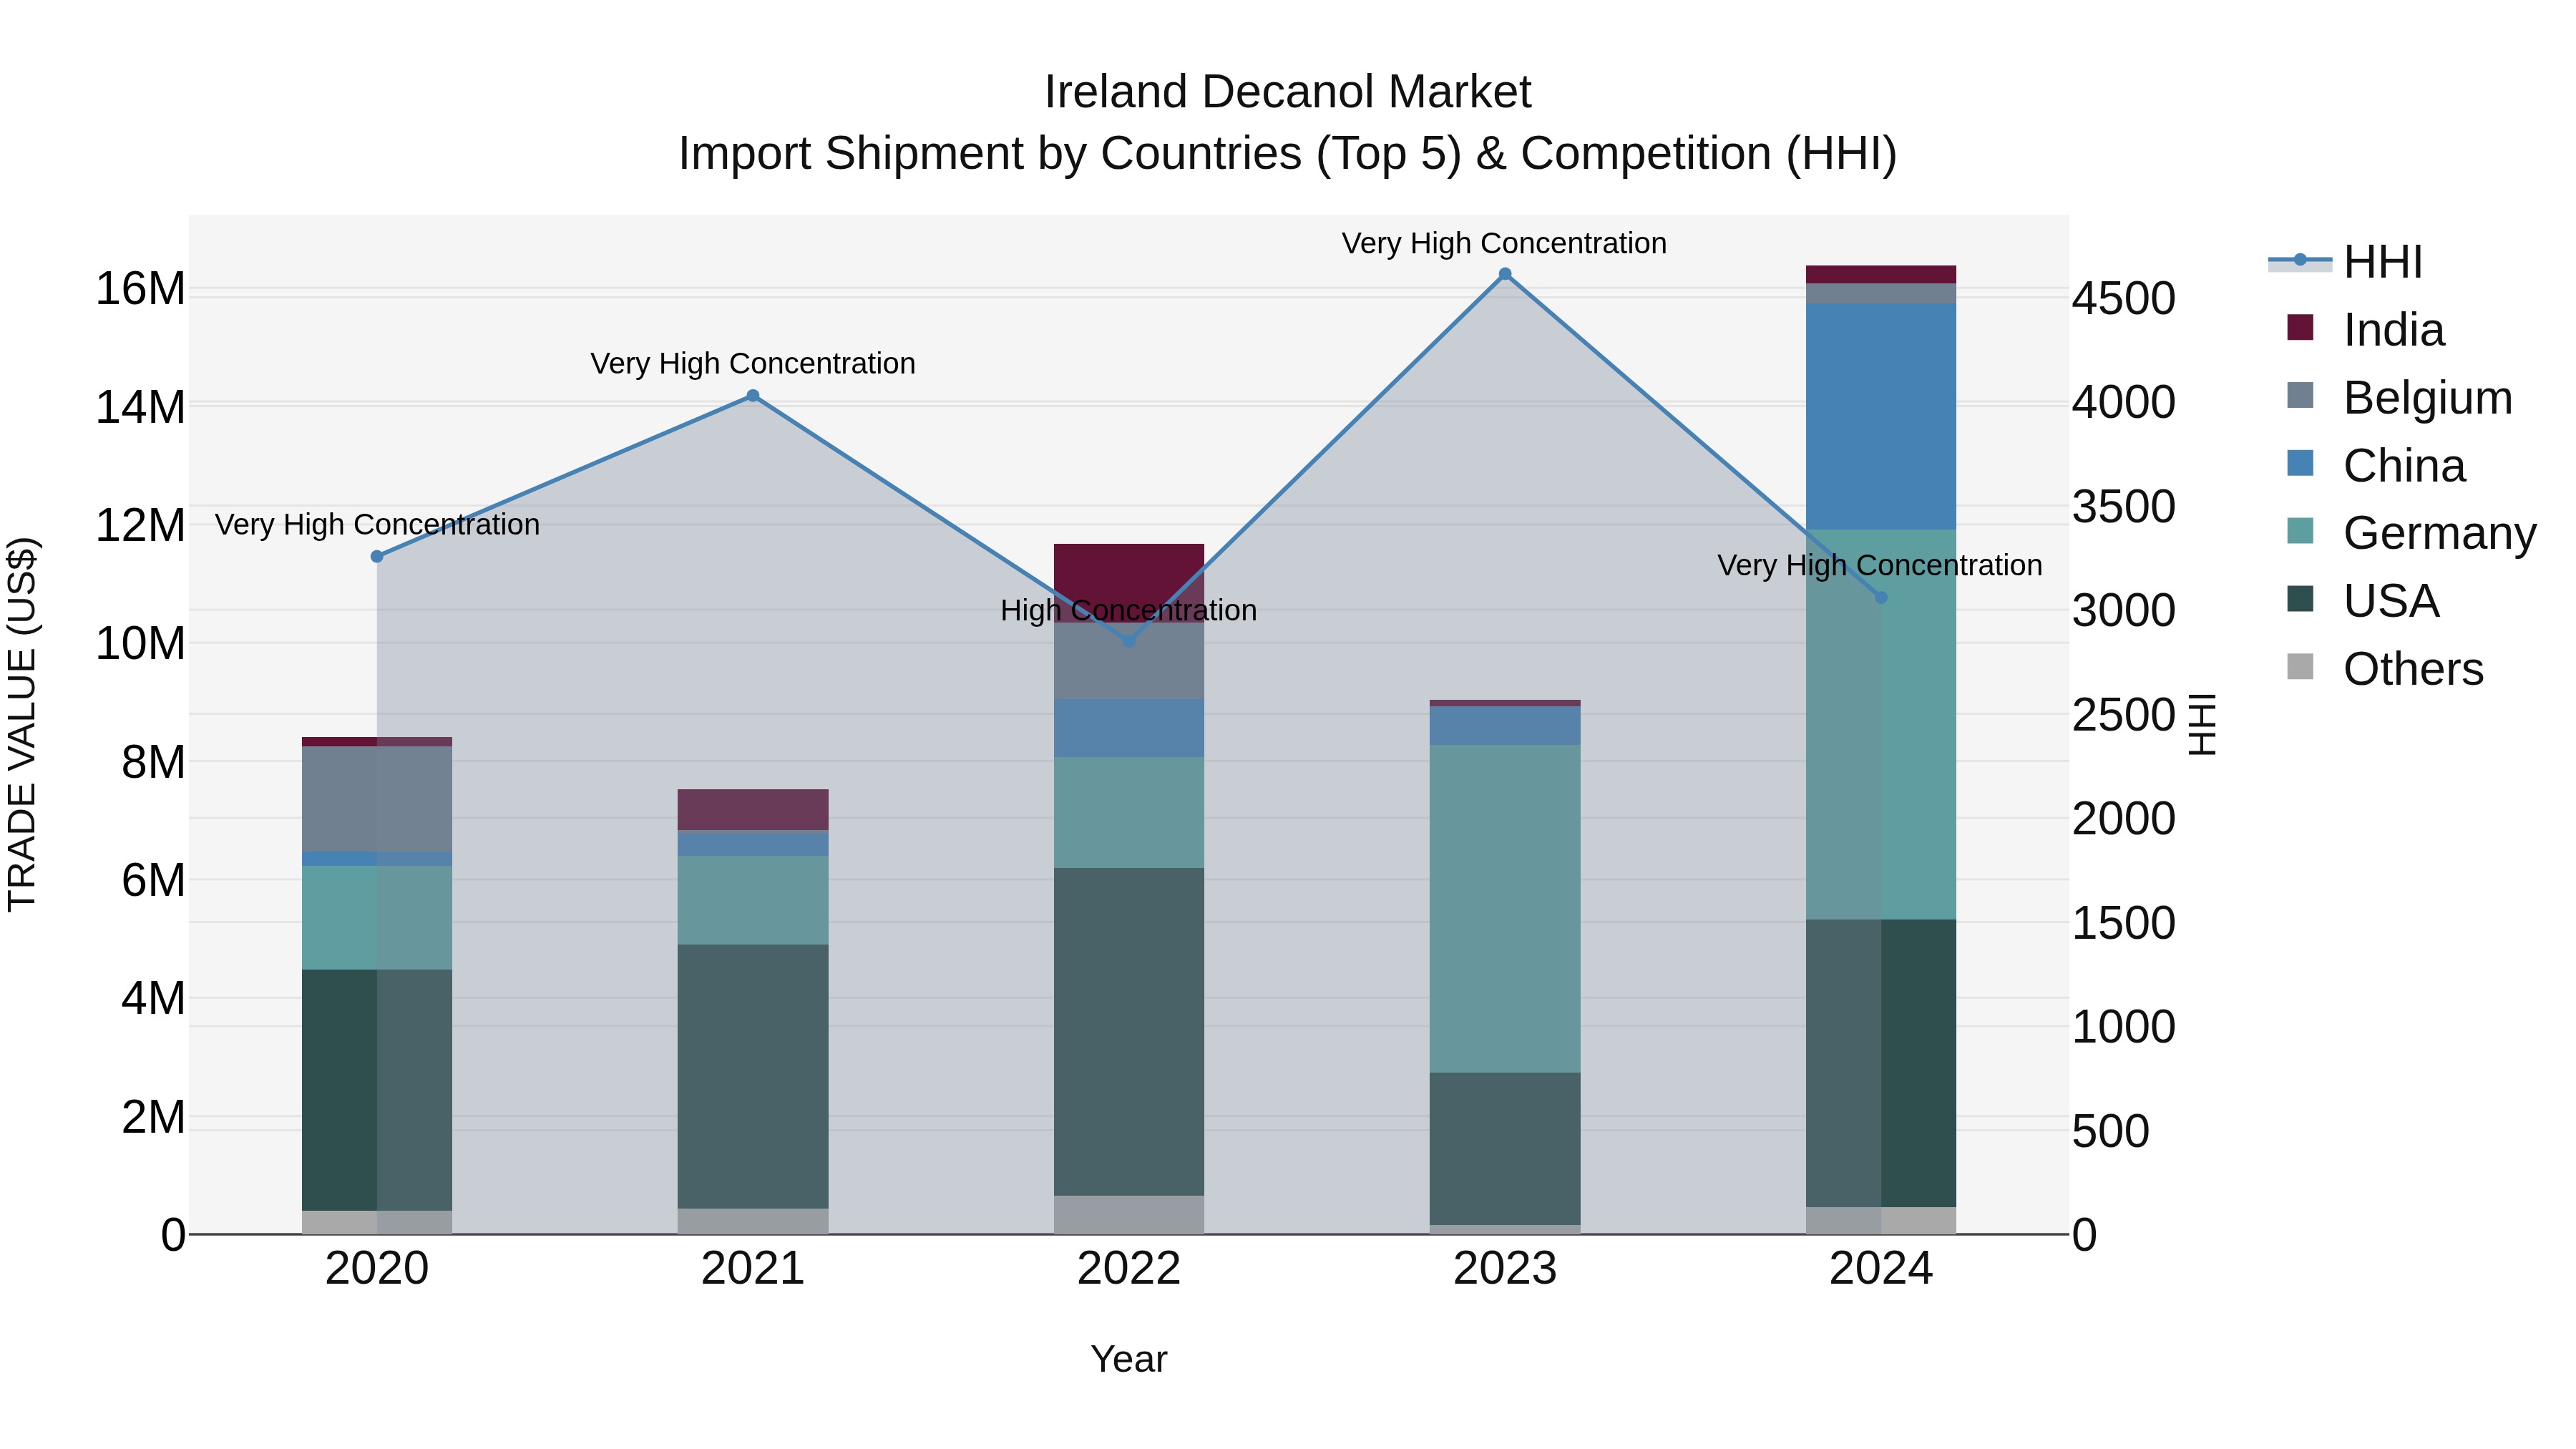Screen dimensions: 2576x1449
Task: Select the Germany segment in 2024 bar
Action: (x=1881, y=725)
